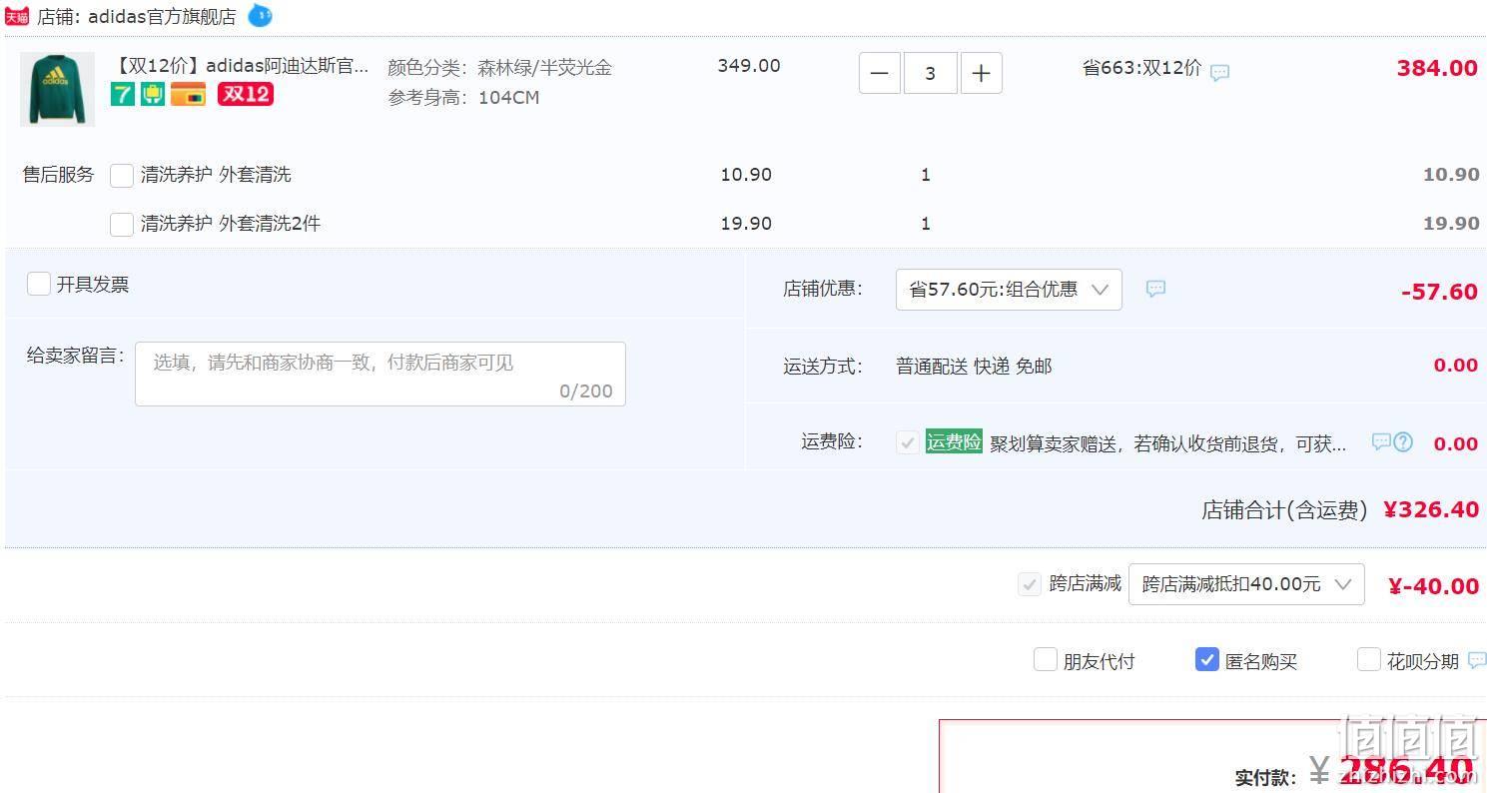Click the store discount amount -57.60
The height and width of the screenshot is (793, 1487).
[1439, 292]
